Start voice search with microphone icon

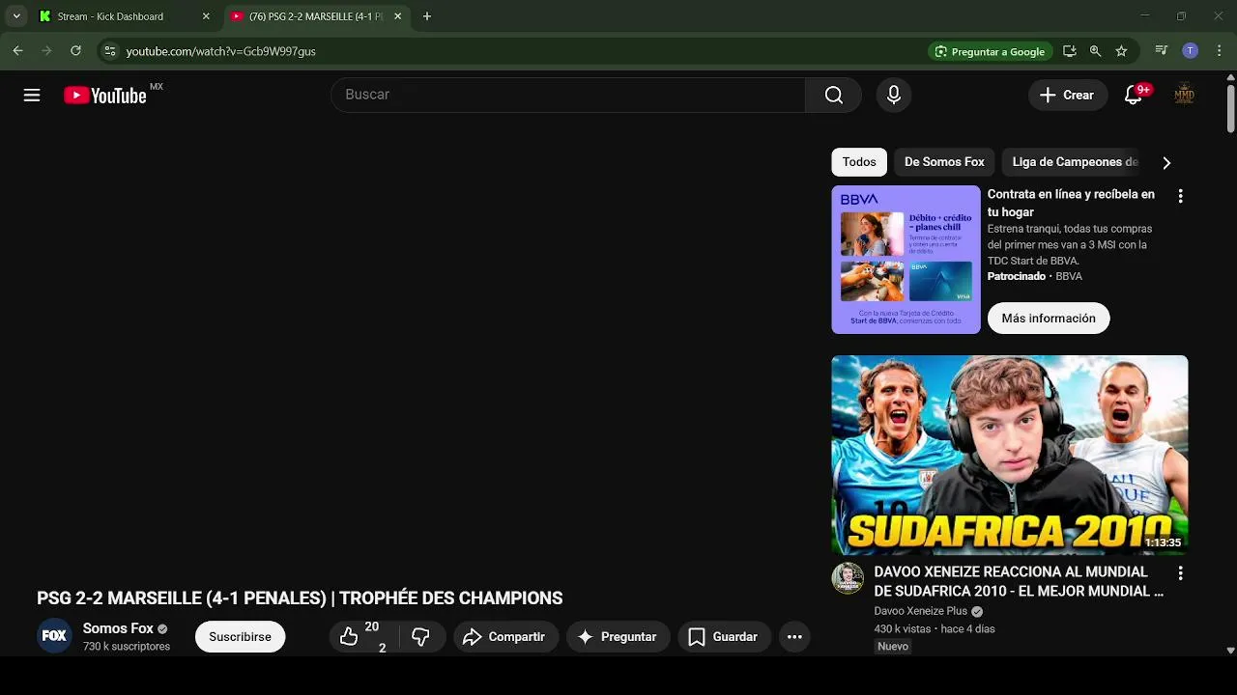pos(894,95)
